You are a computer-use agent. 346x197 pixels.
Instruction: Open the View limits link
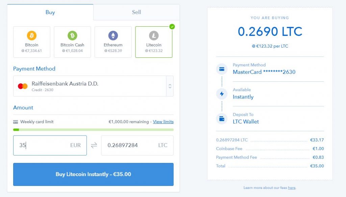163,122
